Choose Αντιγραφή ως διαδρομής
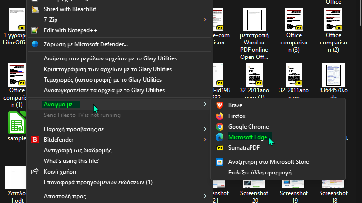 (120, 150)
